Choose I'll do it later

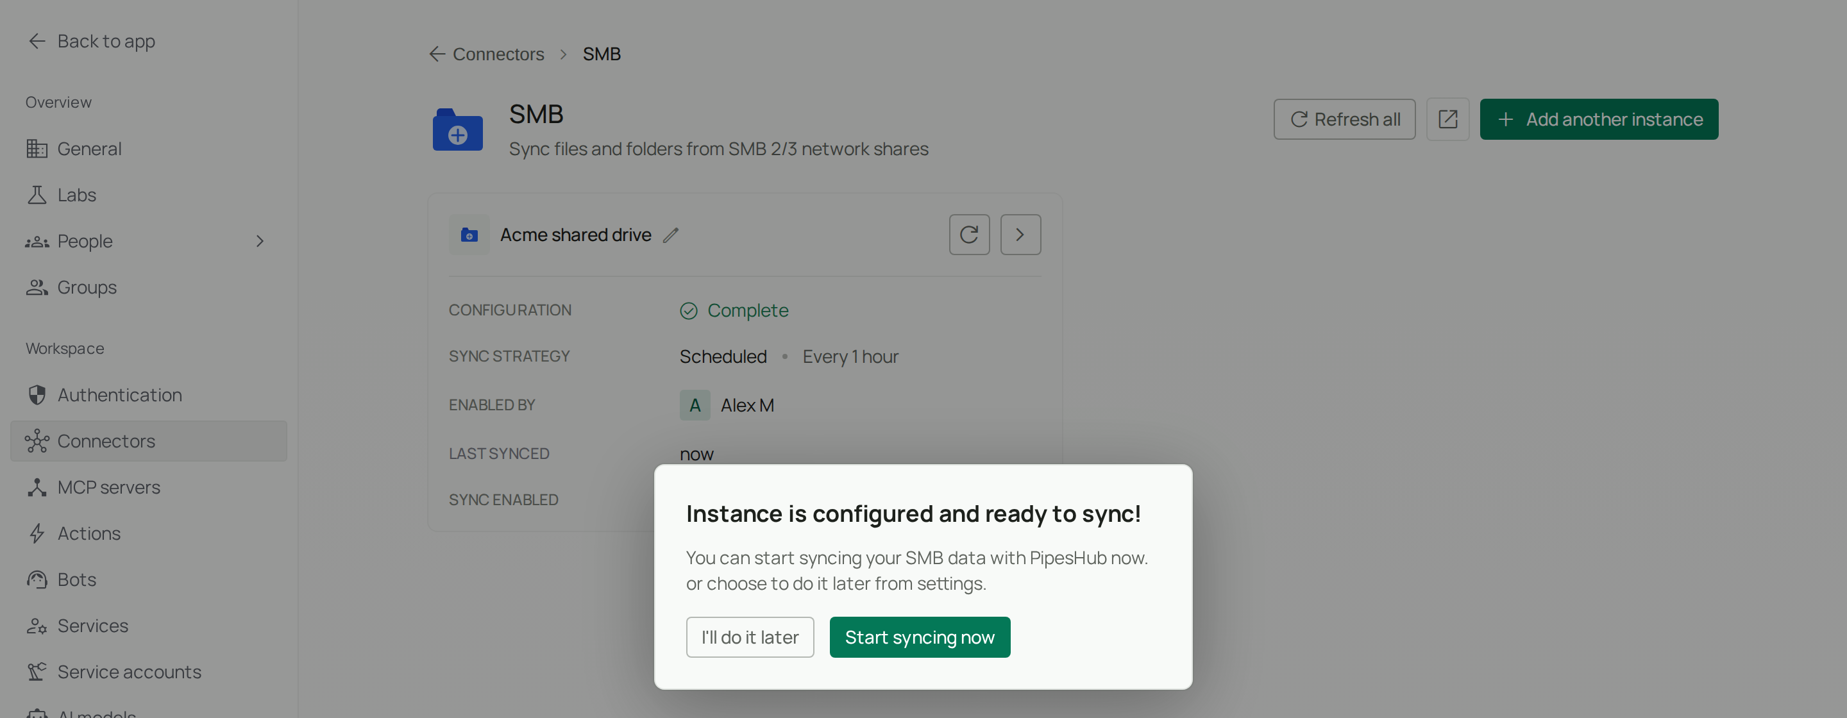[750, 637]
